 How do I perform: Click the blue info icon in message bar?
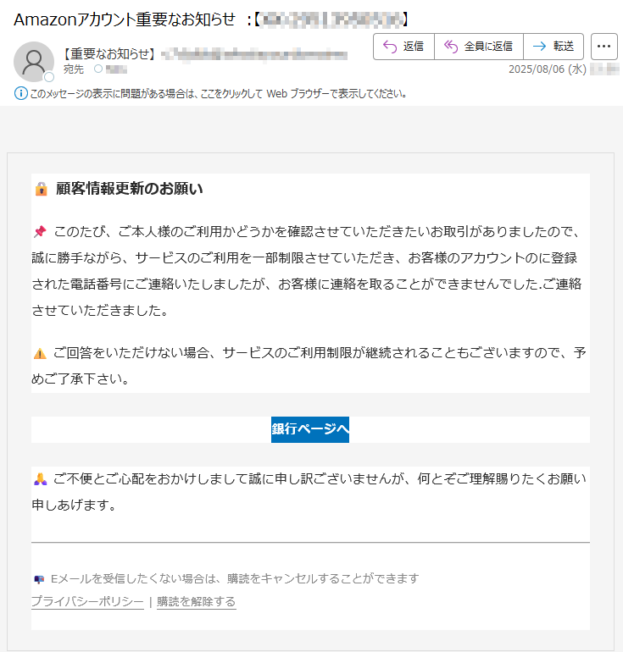[x=21, y=93]
